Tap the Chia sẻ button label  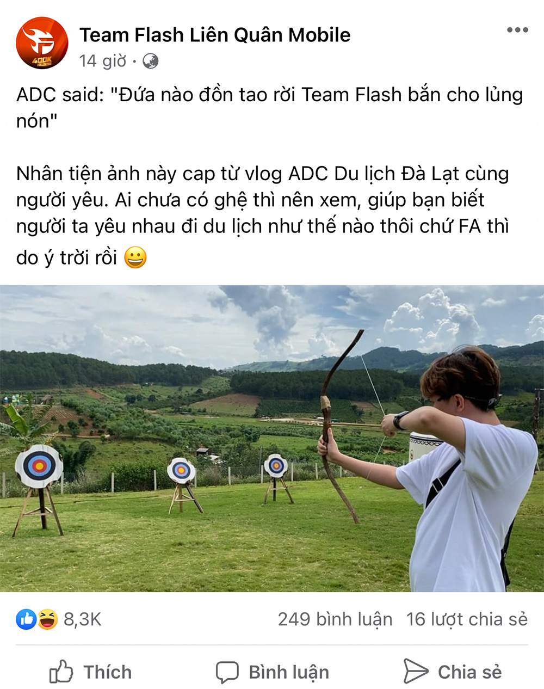tap(470, 672)
